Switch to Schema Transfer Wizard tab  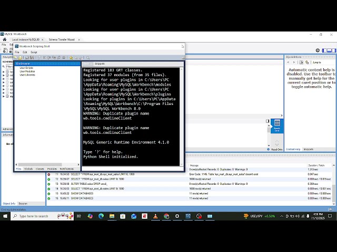pos(62,40)
